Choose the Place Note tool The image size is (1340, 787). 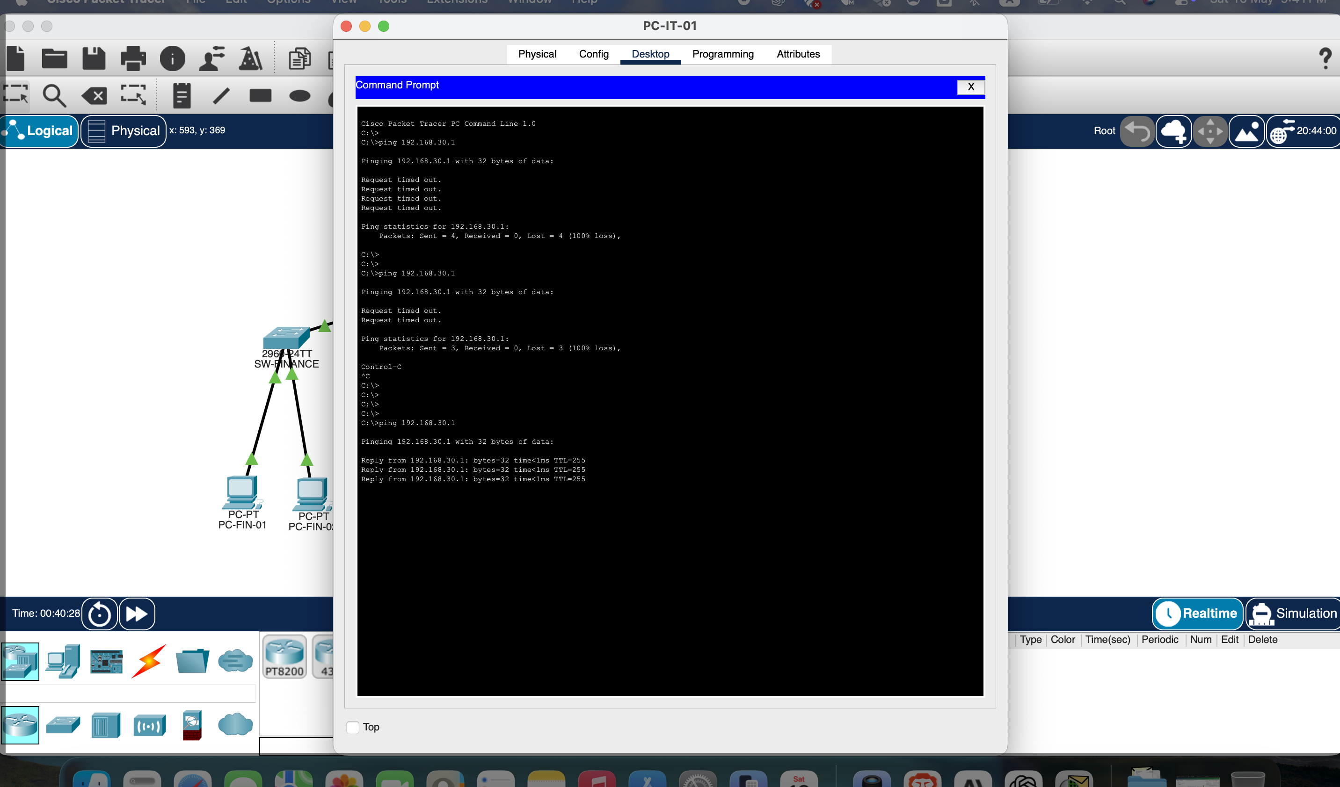tap(182, 96)
